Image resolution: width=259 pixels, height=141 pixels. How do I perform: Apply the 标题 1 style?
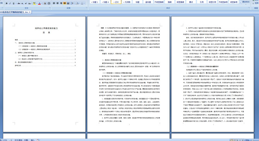pyautogui.click(x=95, y=2)
